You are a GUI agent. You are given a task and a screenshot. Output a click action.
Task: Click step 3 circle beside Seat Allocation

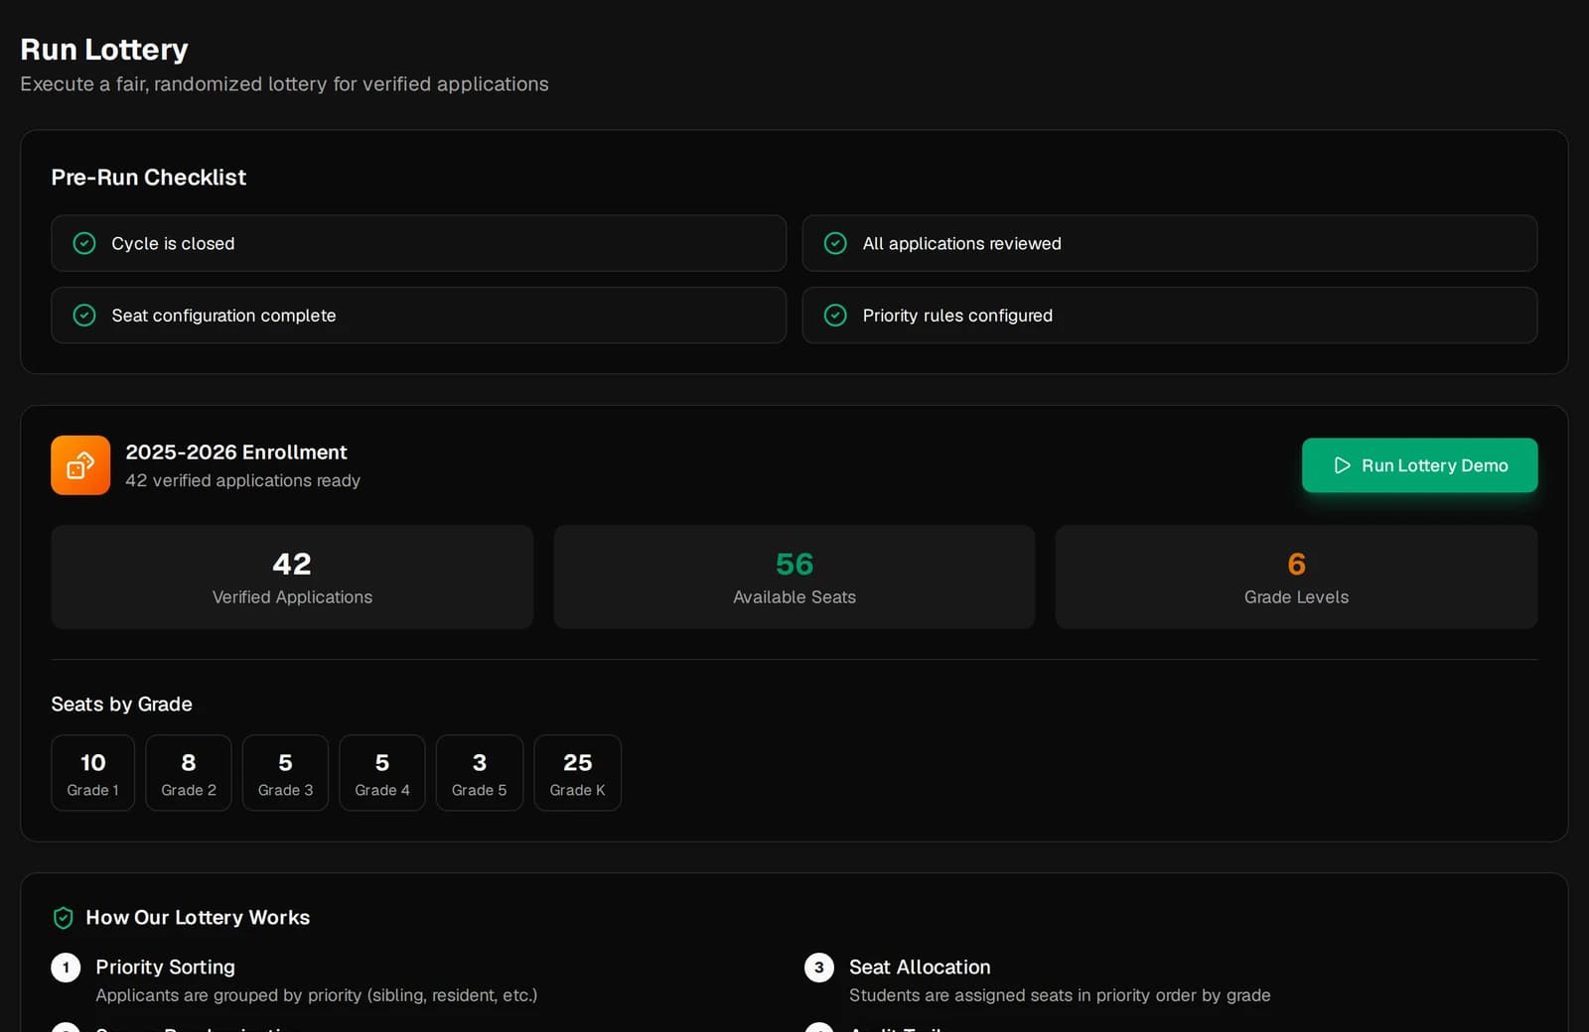[818, 967]
